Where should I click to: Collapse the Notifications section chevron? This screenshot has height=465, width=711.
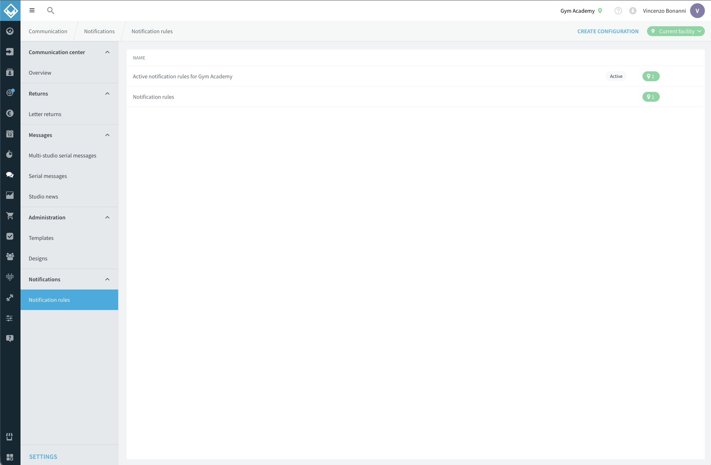point(107,279)
